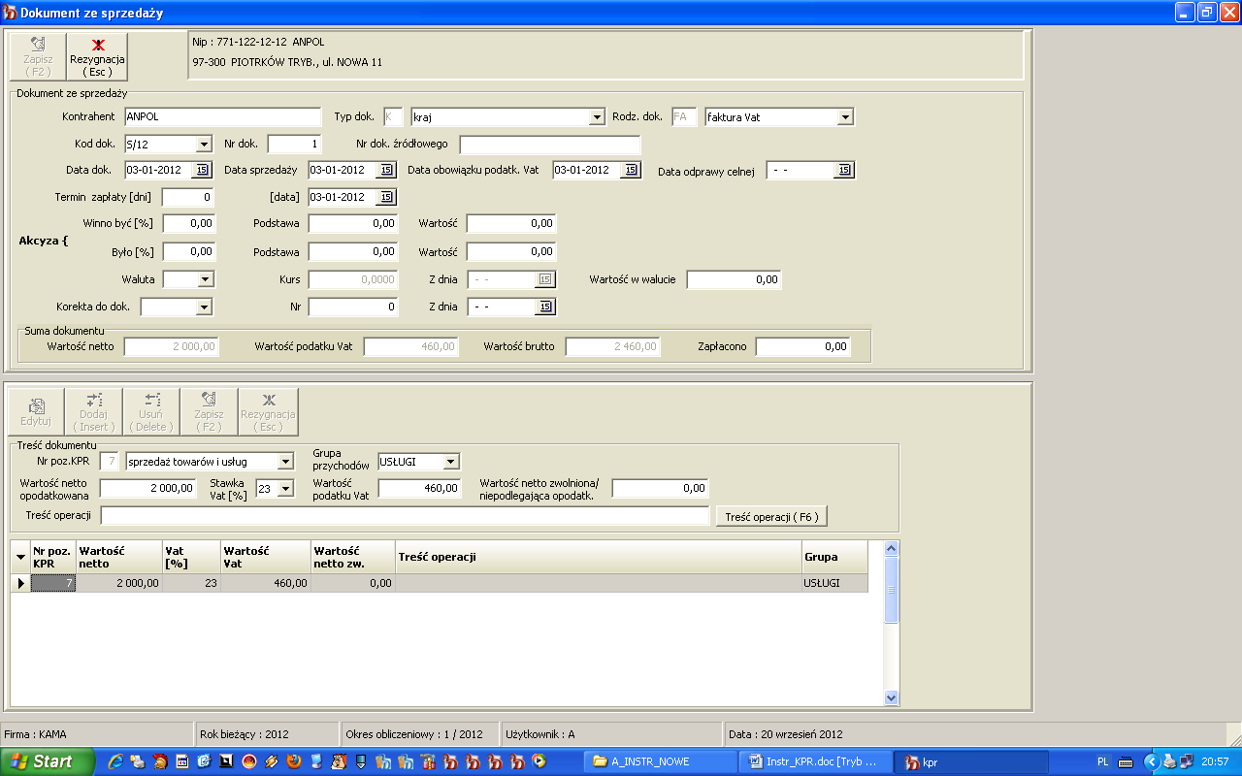Click table scrollbar down arrow

892,697
